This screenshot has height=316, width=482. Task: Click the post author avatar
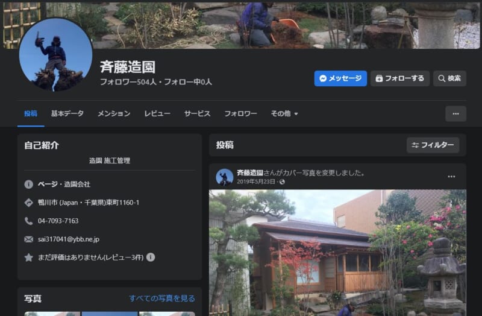coord(224,177)
